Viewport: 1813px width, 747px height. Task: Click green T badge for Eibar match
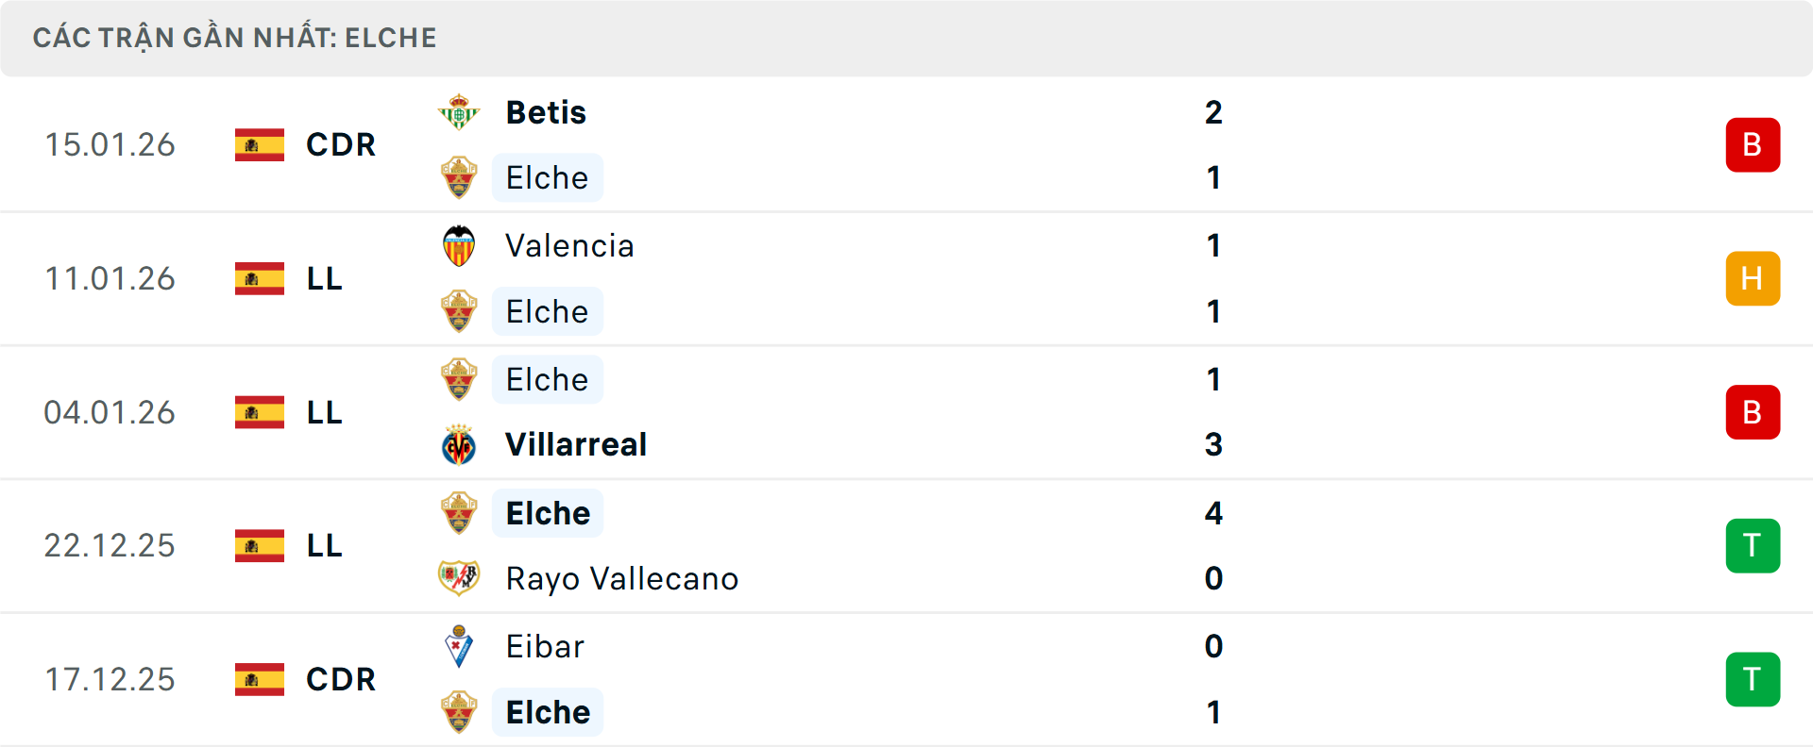(x=1753, y=680)
